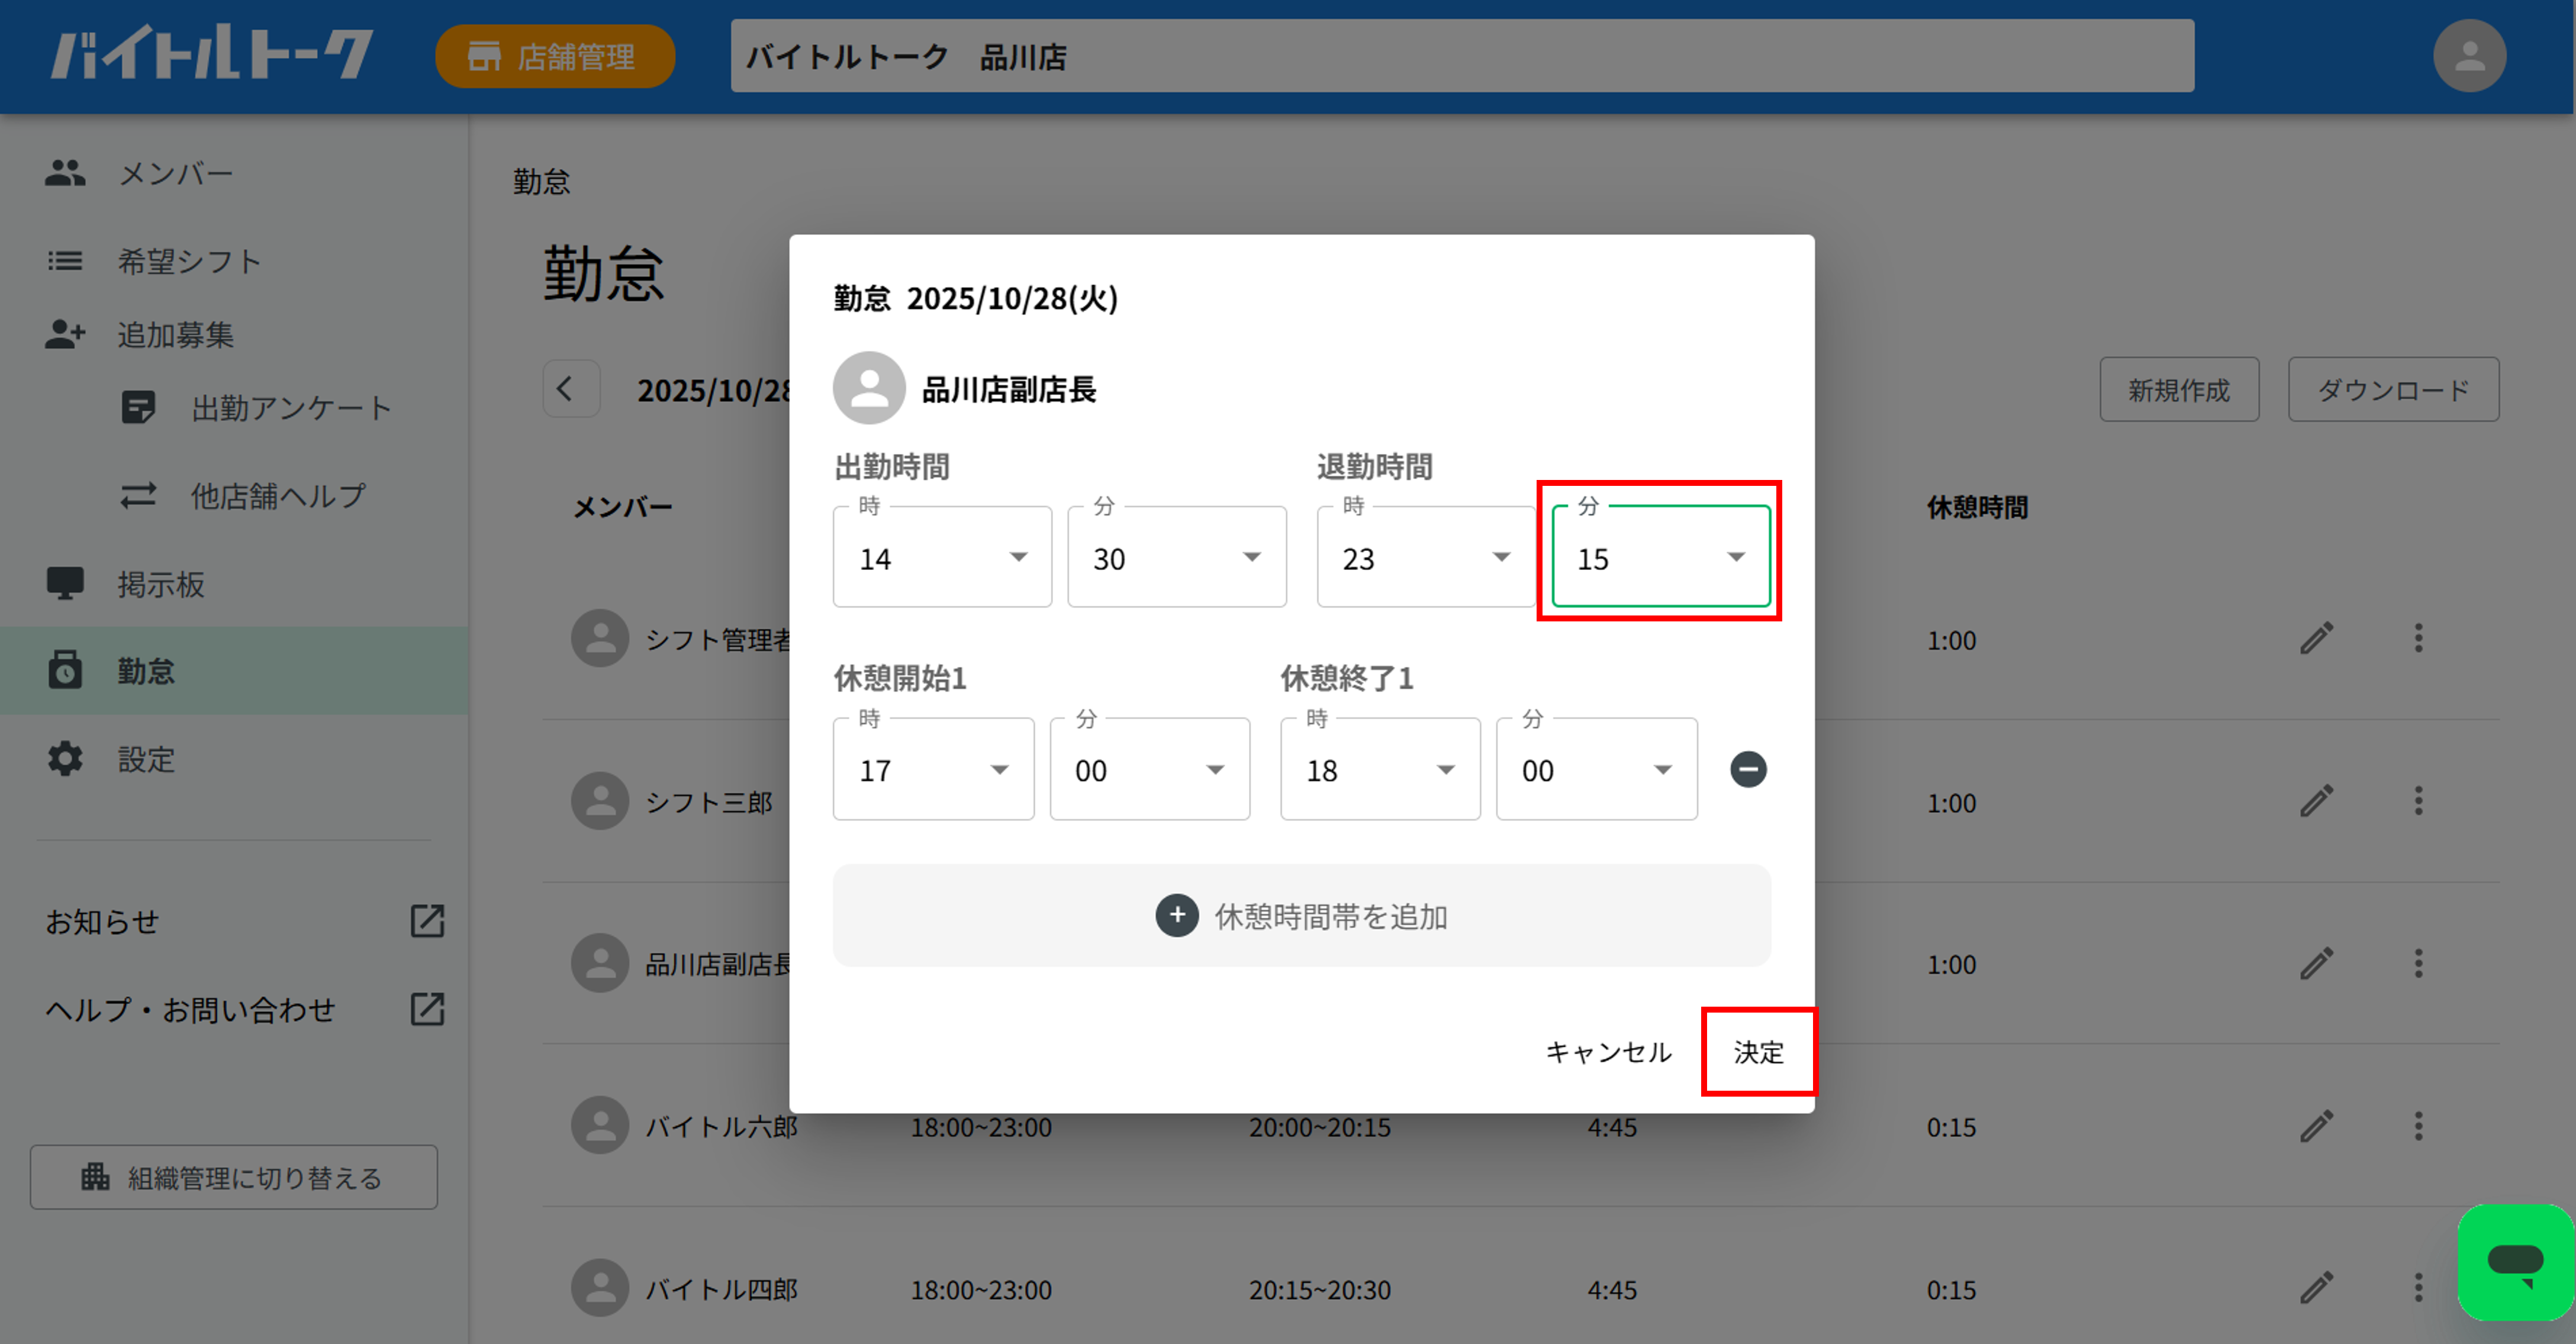Click the バイトルトーク logo
Screen dimensions: 2576x1344
tap(212, 53)
